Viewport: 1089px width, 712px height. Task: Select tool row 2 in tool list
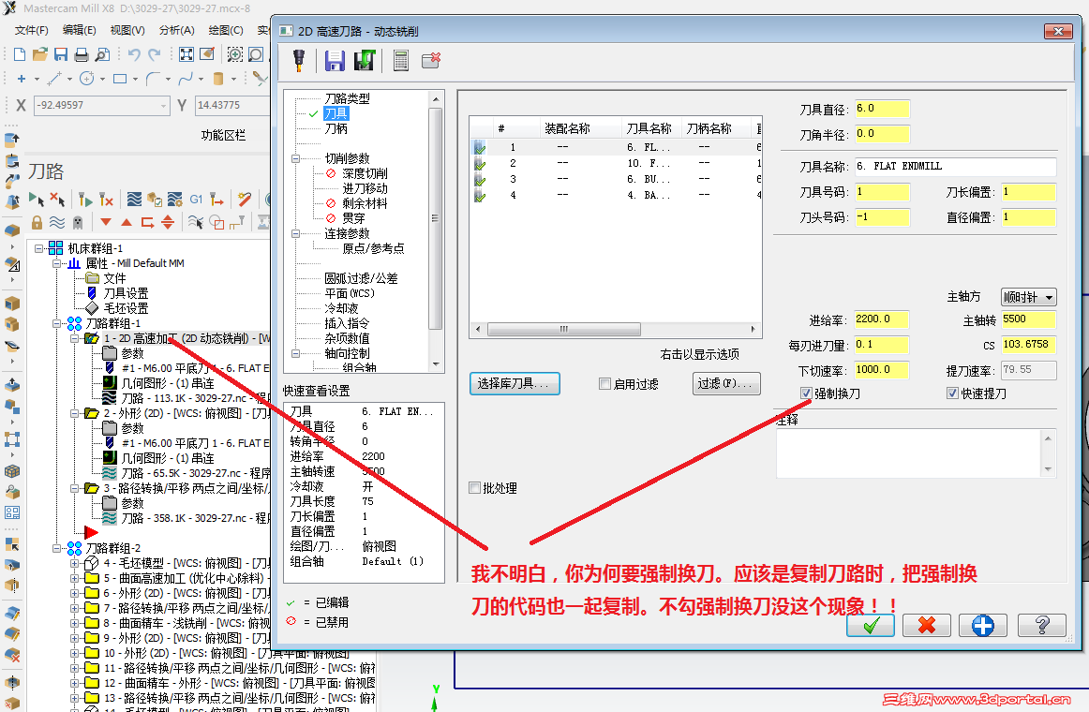point(616,163)
